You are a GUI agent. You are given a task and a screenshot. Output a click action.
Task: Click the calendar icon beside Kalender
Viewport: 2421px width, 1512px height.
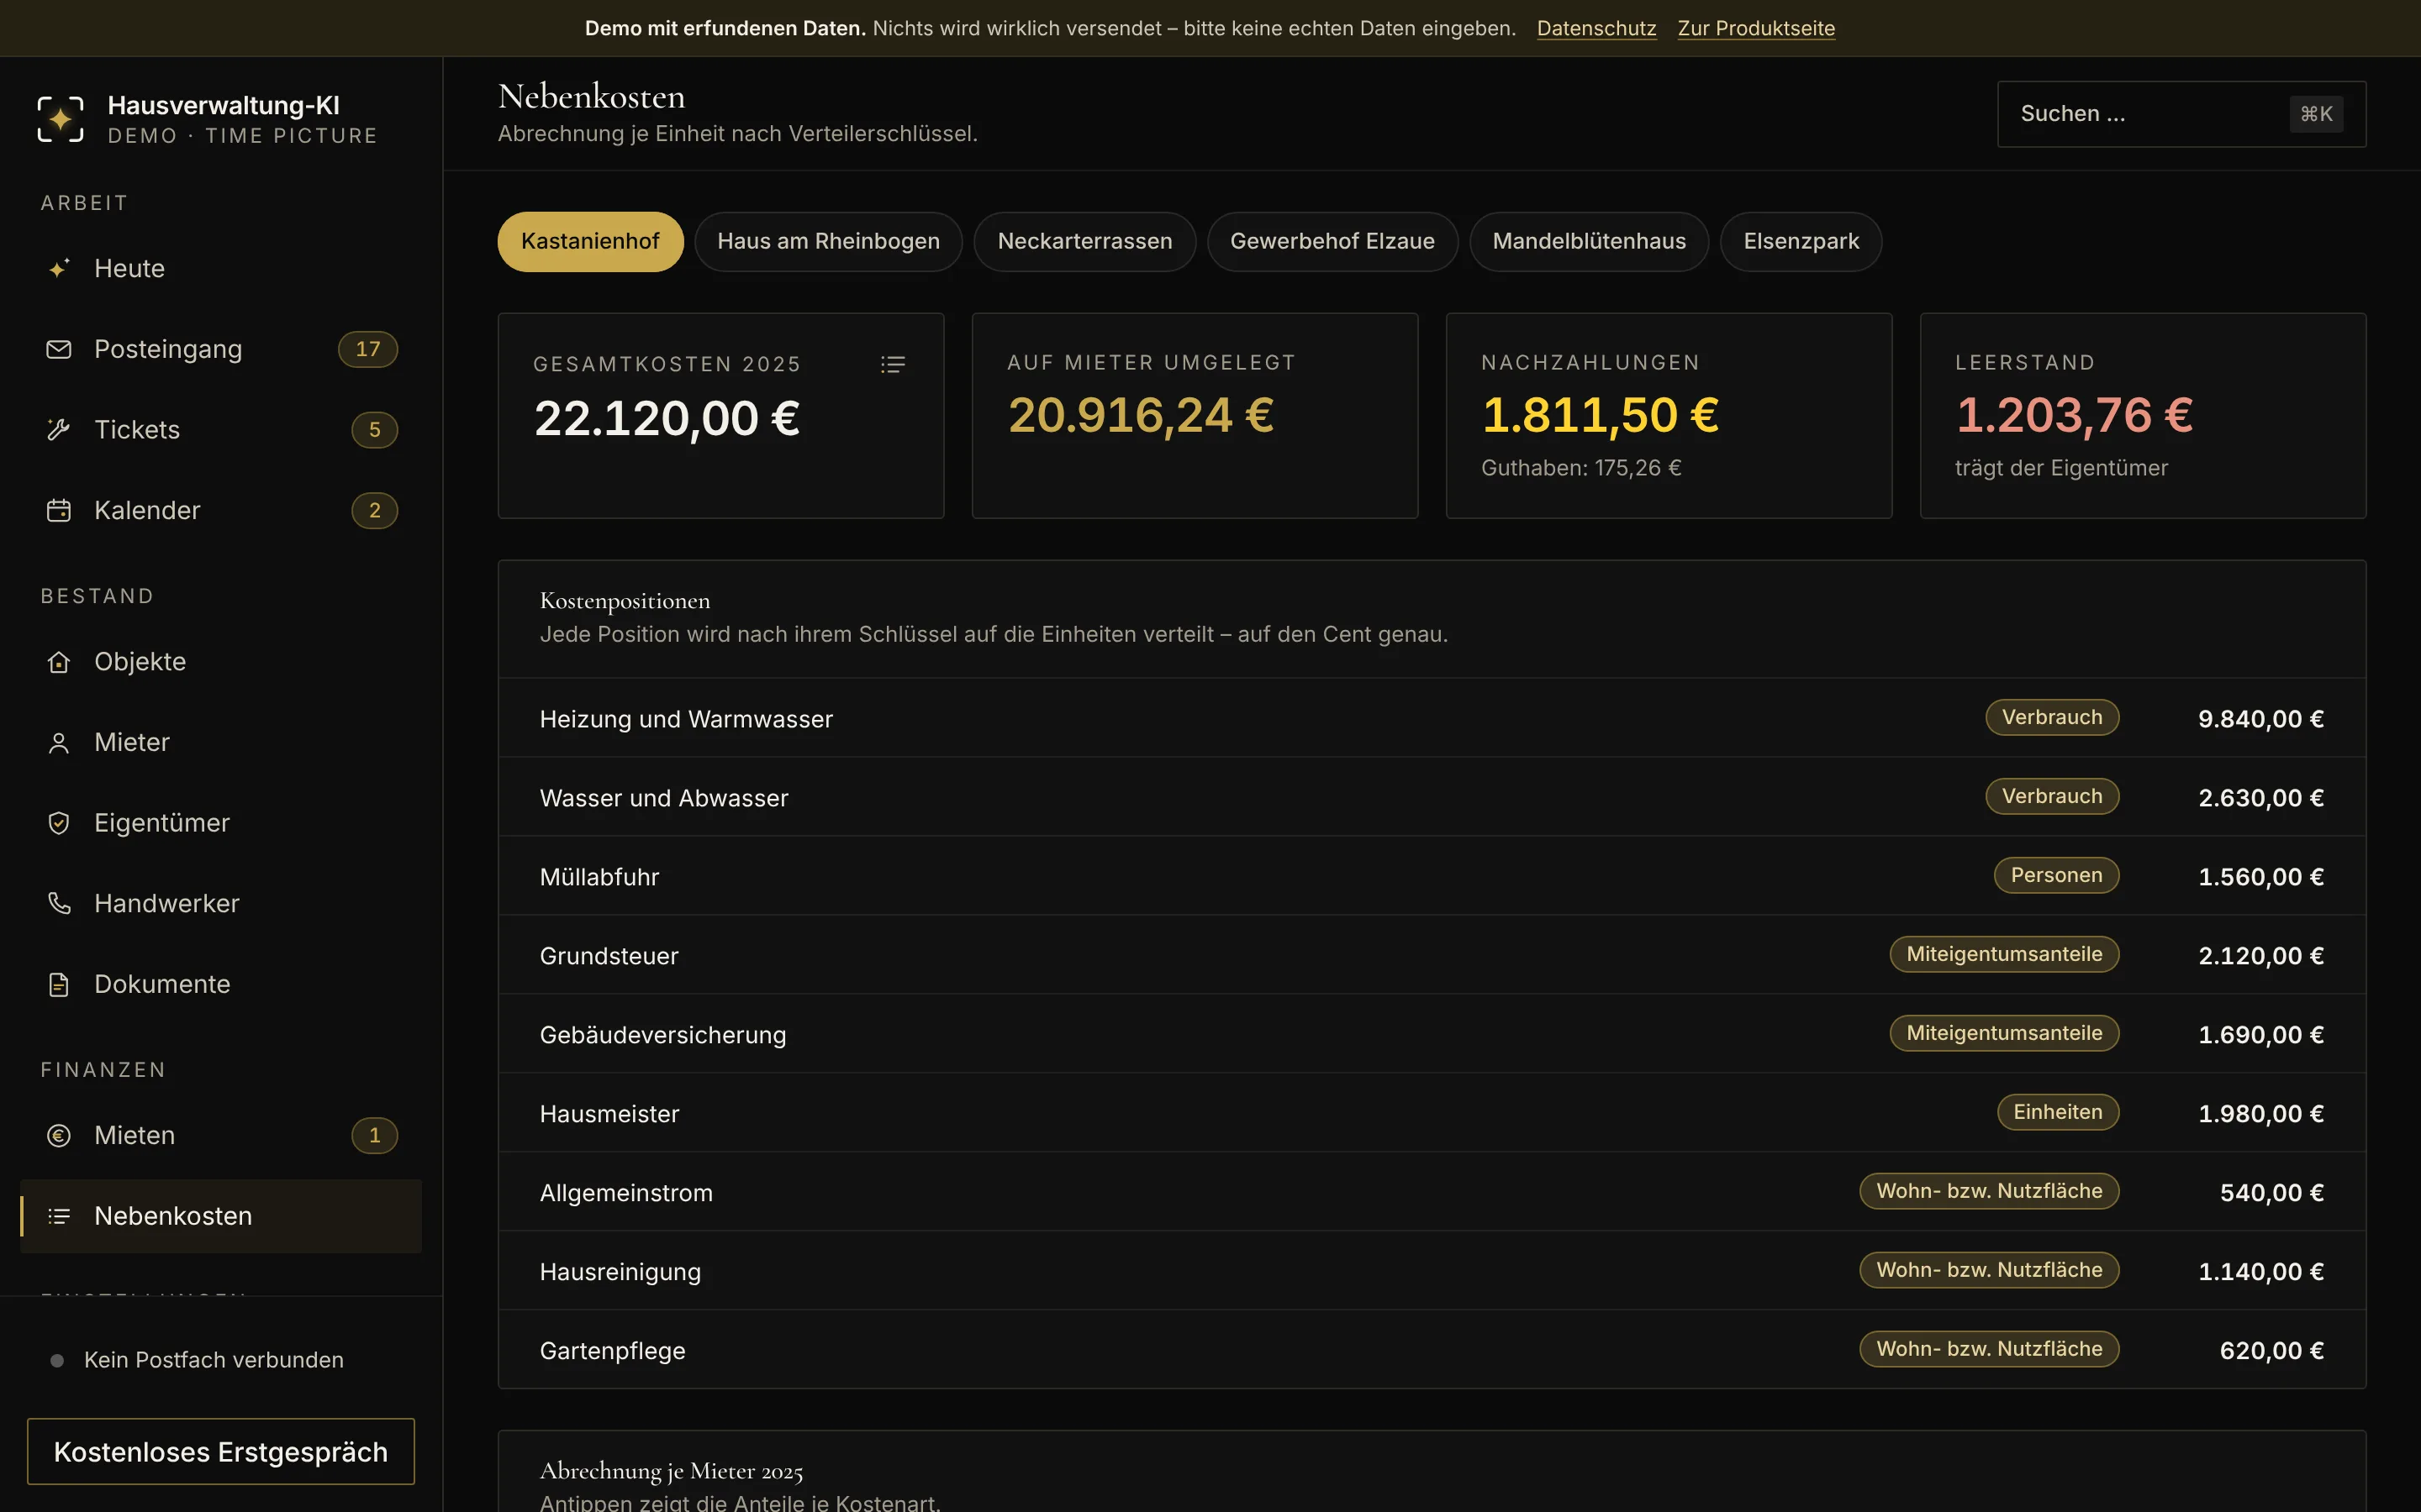(x=59, y=510)
